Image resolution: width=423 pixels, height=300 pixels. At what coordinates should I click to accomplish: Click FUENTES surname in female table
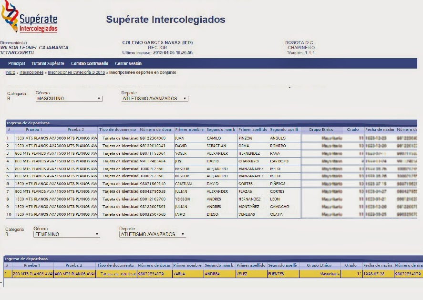pyautogui.click(x=276, y=274)
